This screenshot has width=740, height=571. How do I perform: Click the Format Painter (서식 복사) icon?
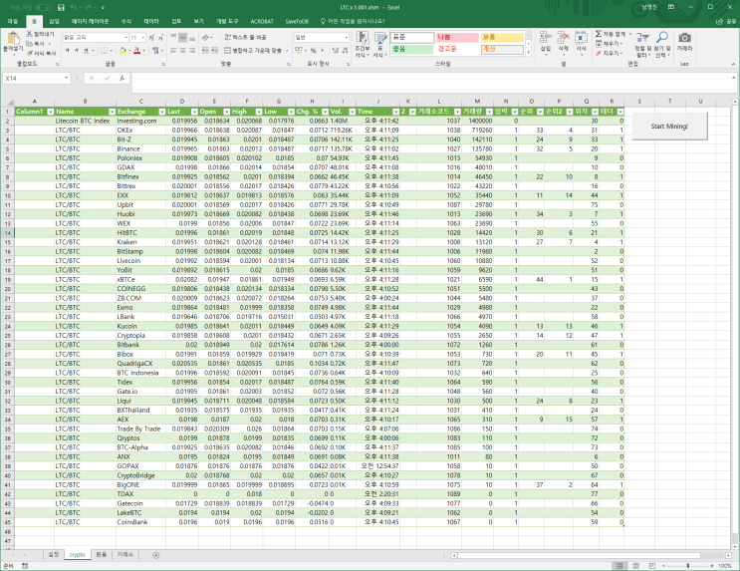(x=29, y=54)
